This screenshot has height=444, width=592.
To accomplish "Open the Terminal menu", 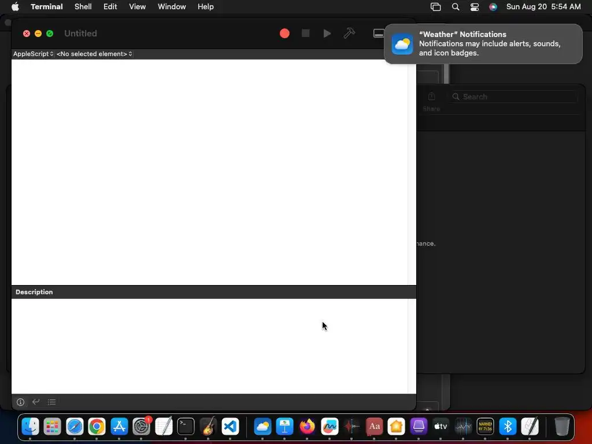I will 46,6.
